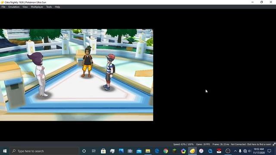The image size is (276, 155).
Task: Open iTunes from the taskbar
Action: tap(201, 151)
